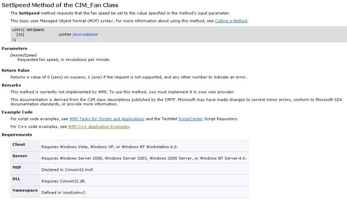Open the Calling a Method link

point(231,21)
